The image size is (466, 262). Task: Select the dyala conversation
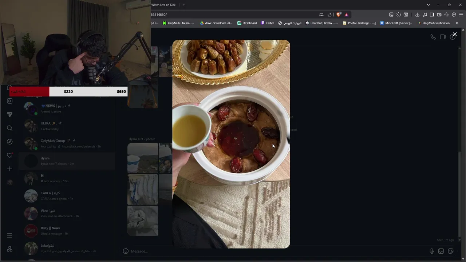click(67, 161)
